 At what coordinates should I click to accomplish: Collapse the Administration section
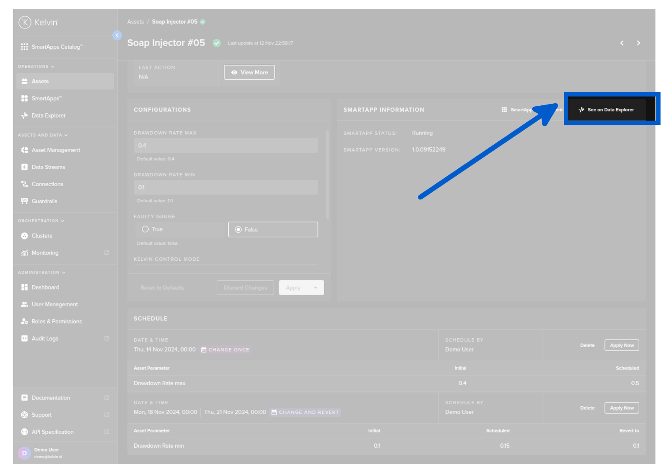(x=64, y=273)
